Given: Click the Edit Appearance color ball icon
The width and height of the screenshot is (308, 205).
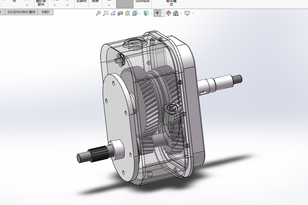Looking at the screenshot, I should 169,13.
